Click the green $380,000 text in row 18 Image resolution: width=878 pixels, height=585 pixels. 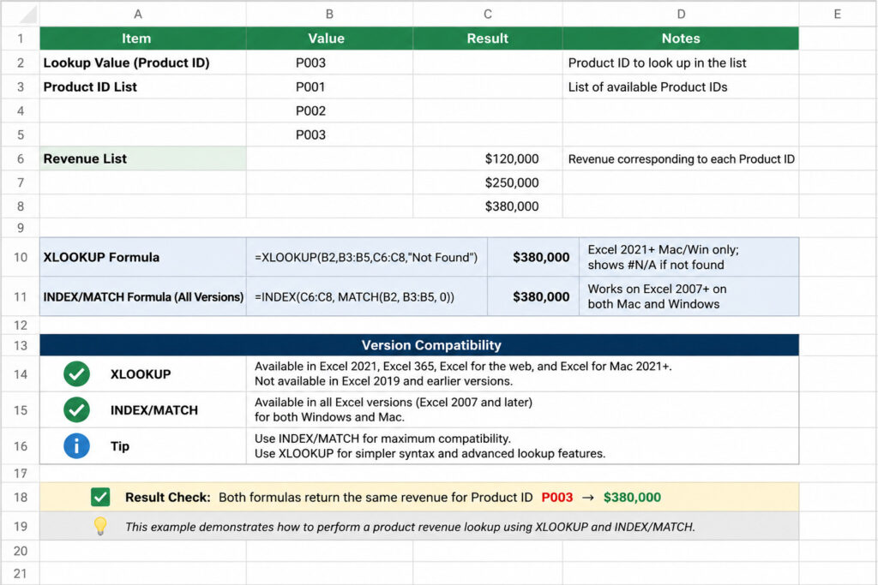point(632,497)
